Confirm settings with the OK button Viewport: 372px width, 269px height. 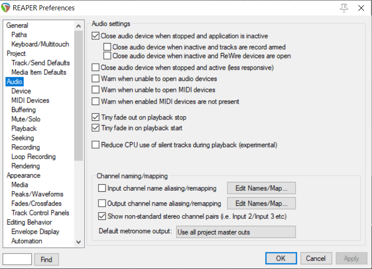click(281, 258)
